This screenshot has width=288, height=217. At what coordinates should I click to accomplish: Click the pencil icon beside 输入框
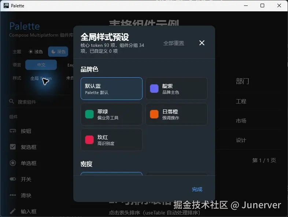13,211
